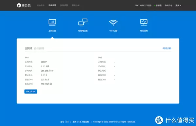Open 更多功能 in top navigation
This screenshot has width=196, height=126.
pyautogui.click(x=75, y=5)
